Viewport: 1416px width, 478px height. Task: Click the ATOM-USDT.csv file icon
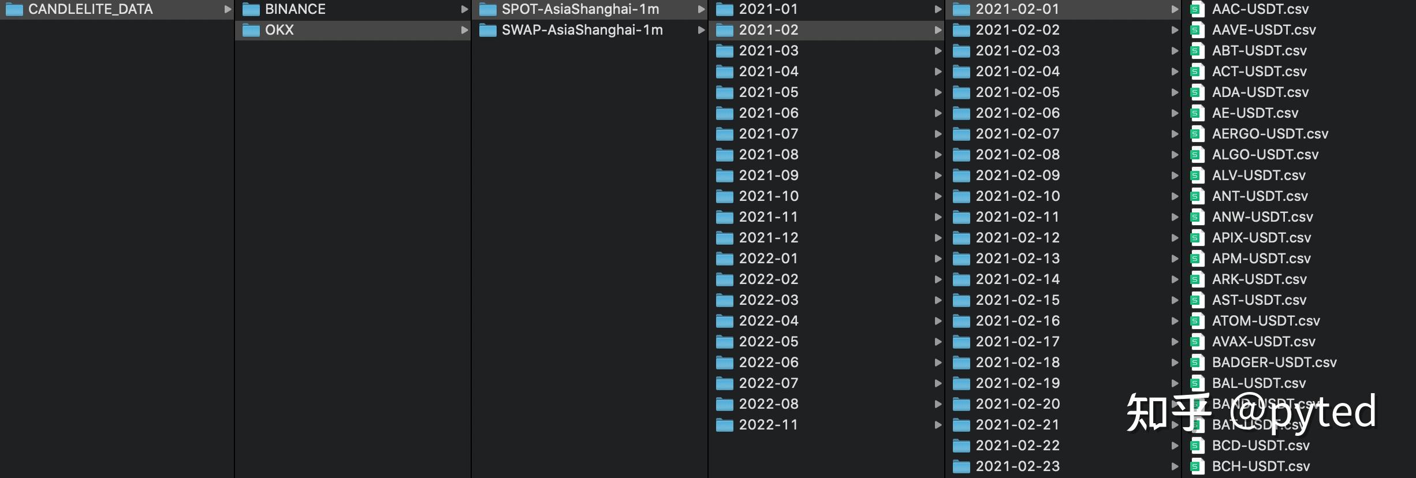pyautogui.click(x=1197, y=321)
